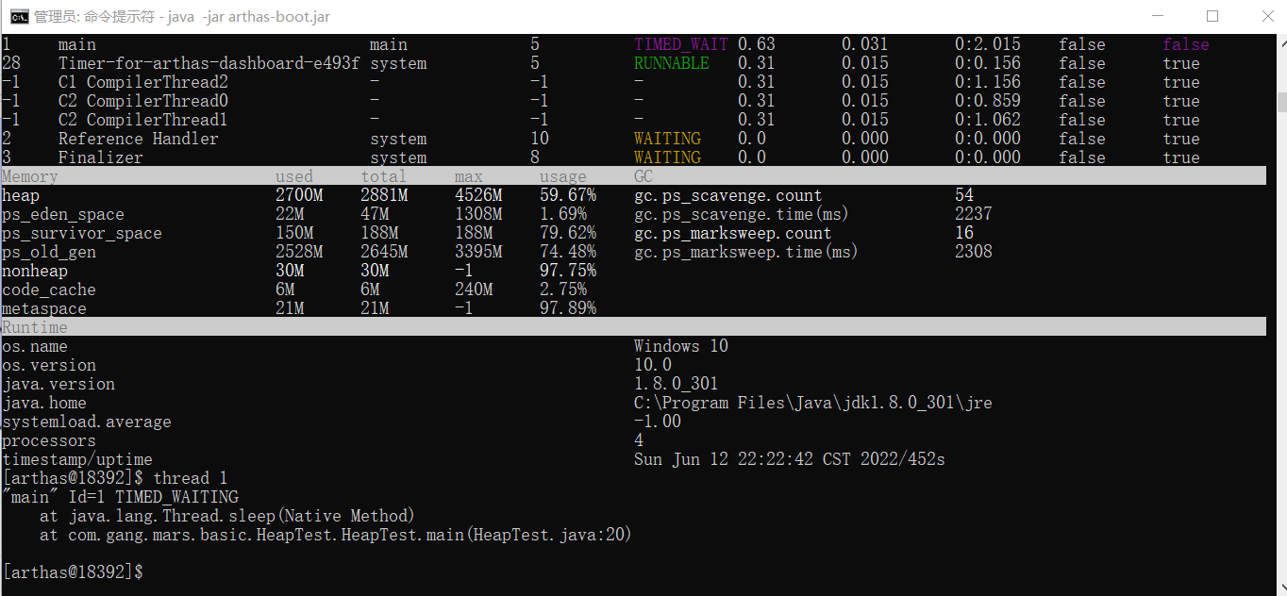
Task: Click the scrollbar up arrow
Action: (x=1280, y=42)
